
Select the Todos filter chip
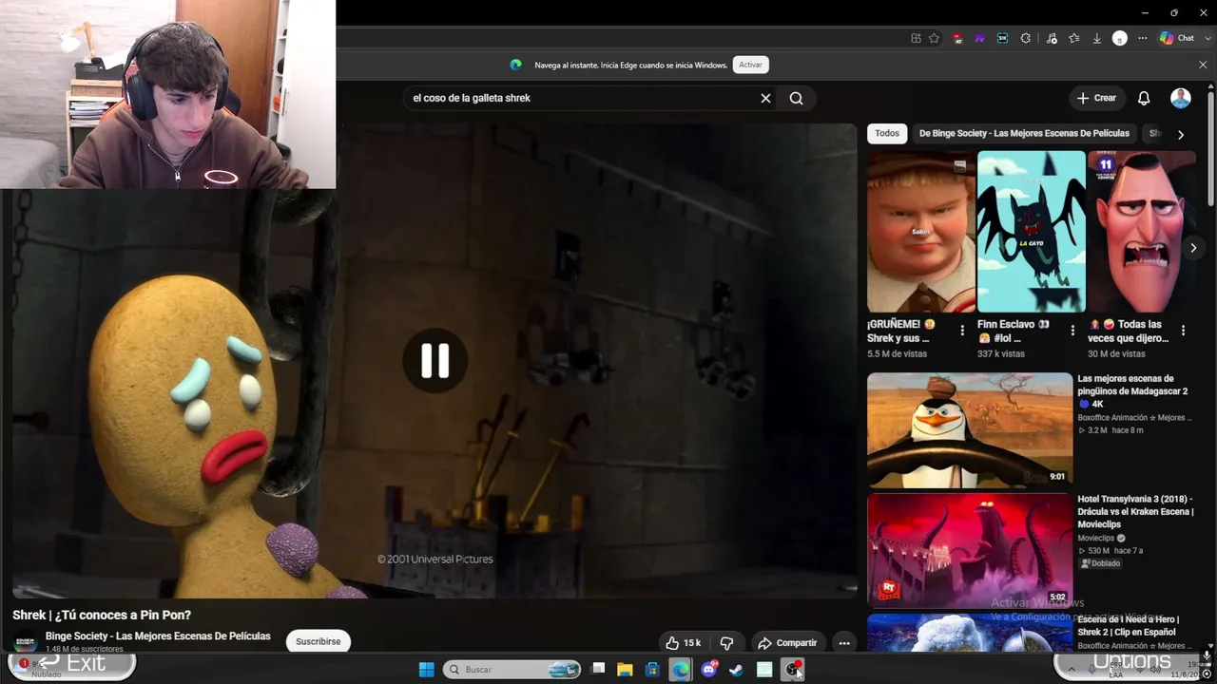[887, 134]
